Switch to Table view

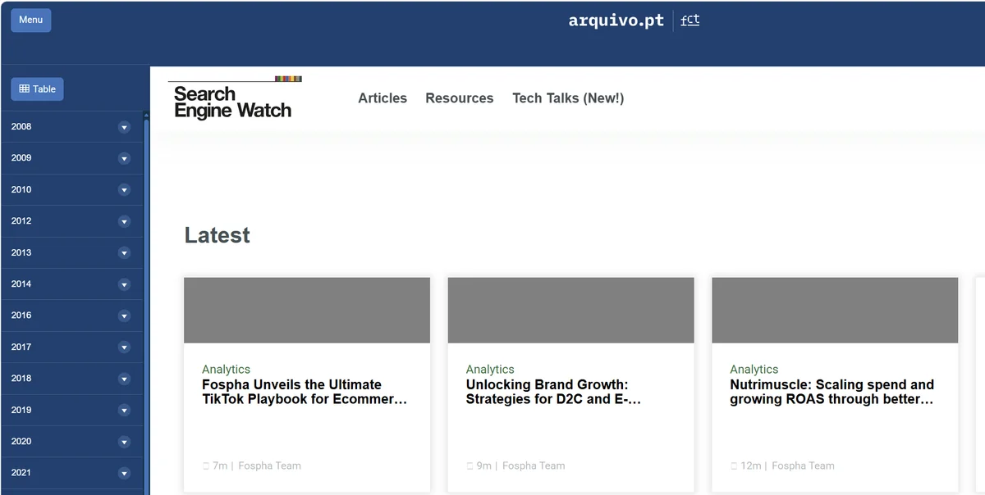click(x=37, y=89)
